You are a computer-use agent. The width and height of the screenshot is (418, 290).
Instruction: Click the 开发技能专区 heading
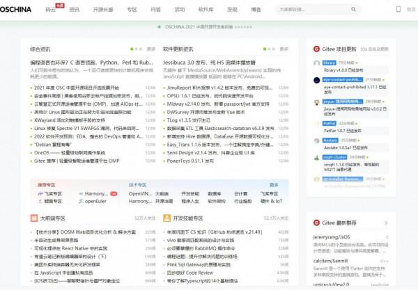click(x=188, y=218)
